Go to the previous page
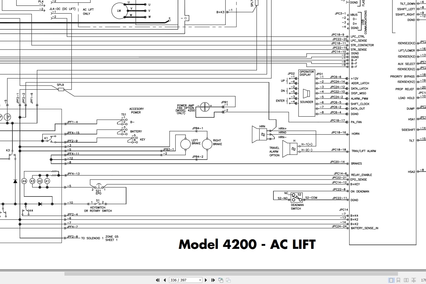This screenshot has height=284, width=426. [165, 280]
